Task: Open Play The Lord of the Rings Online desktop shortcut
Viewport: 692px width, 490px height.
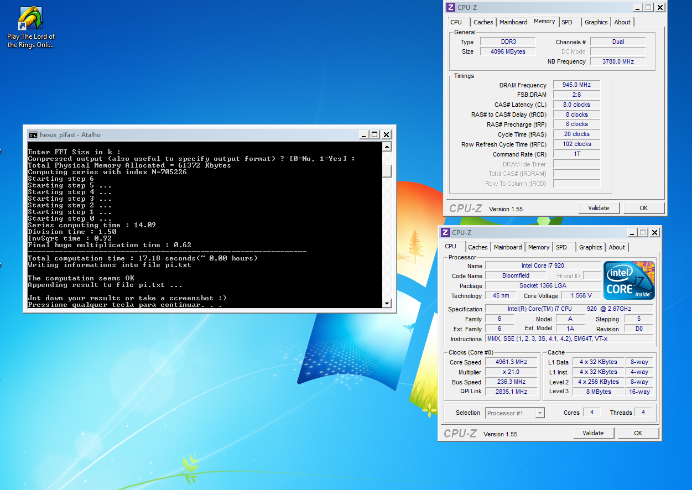Action: pos(31,28)
